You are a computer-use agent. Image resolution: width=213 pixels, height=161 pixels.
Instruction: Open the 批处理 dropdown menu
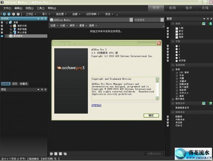[61, 14]
